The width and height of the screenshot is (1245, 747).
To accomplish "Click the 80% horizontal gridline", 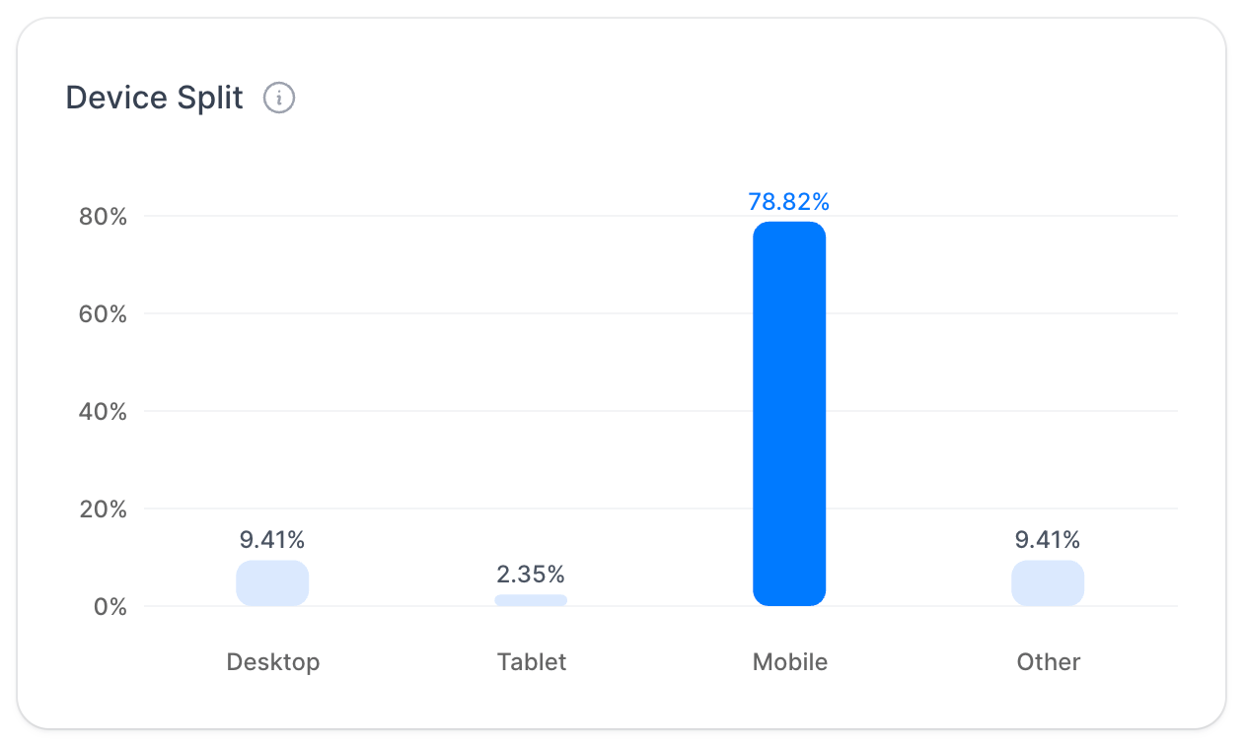I will [660, 216].
